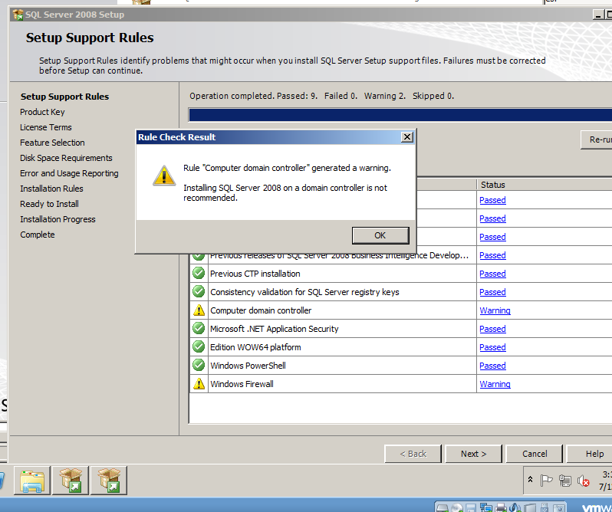Click the muted volume speaker icon in tray
Viewport: 612px width, 512px height.
(x=583, y=481)
